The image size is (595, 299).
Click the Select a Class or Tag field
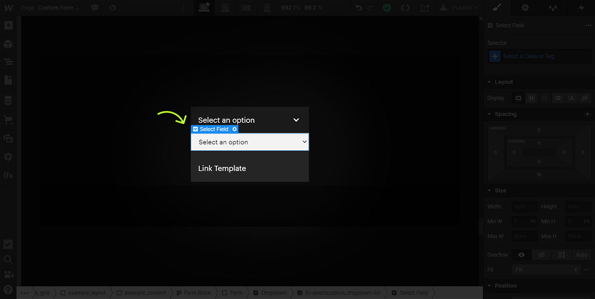[x=540, y=56]
